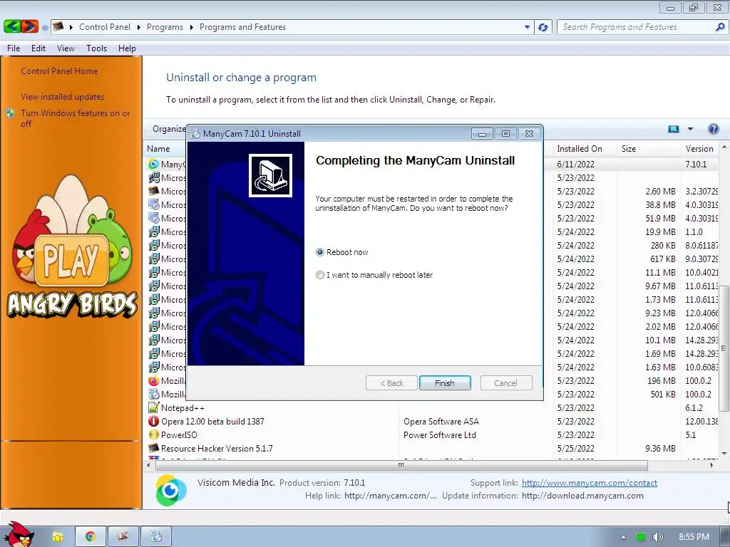The image size is (730, 547).
Task: Open View installed updates link
Action: click(63, 97)
